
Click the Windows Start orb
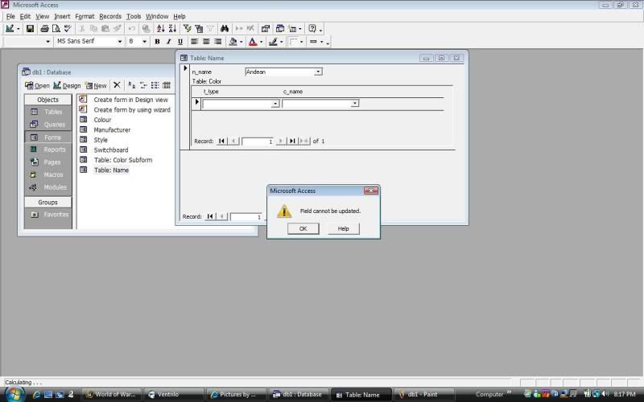[14, 394]
